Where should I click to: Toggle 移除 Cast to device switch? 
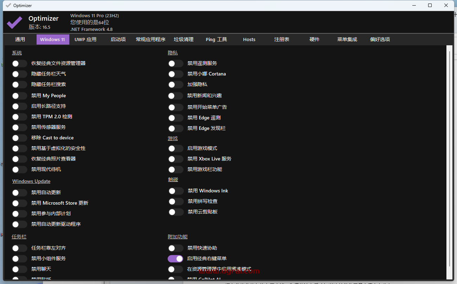pos(19,138)
